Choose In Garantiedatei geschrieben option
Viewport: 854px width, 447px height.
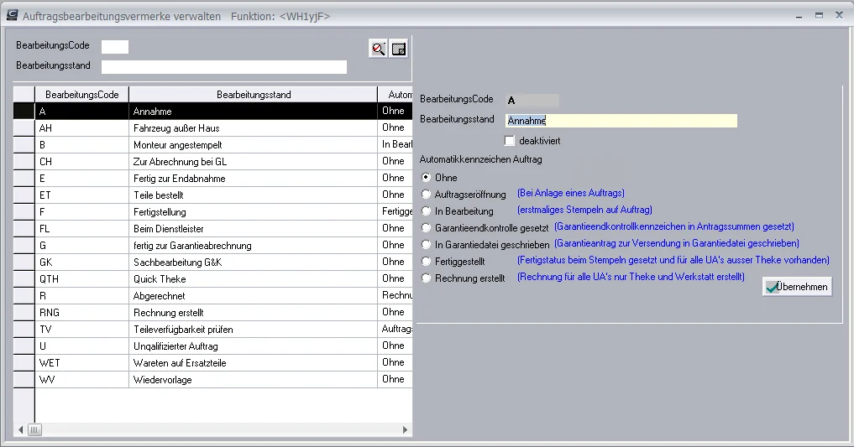point(426,245)
